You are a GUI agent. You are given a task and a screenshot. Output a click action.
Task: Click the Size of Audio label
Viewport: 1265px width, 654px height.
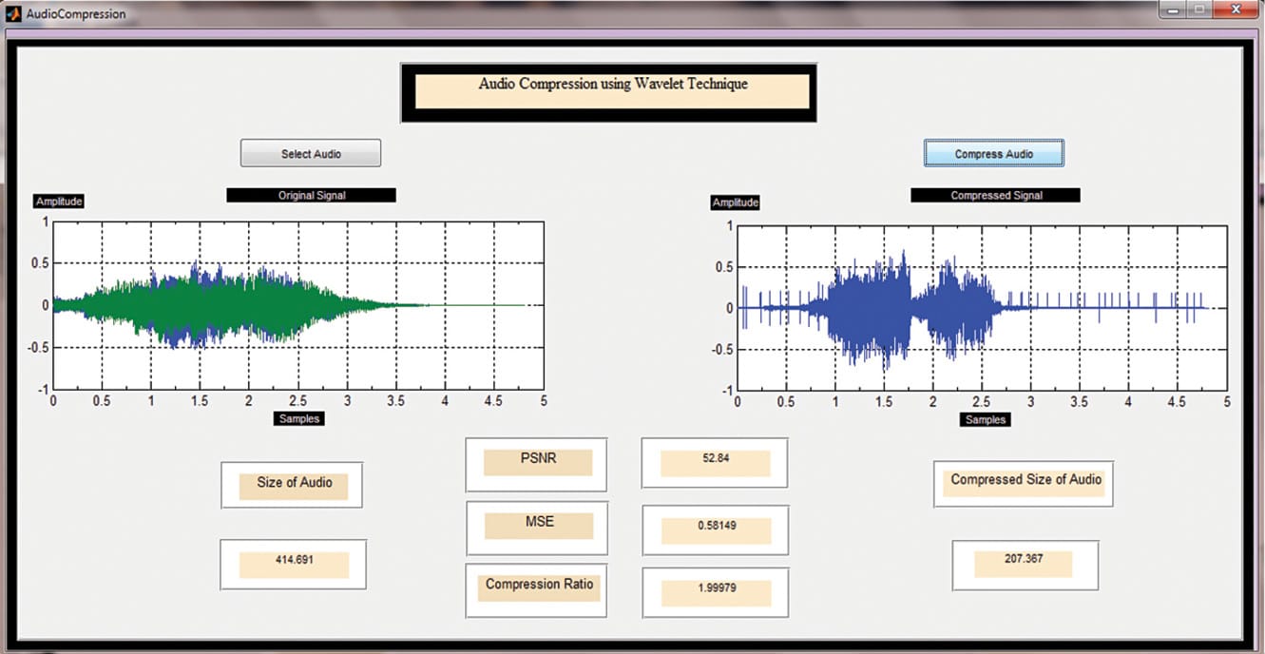[293, 484]
